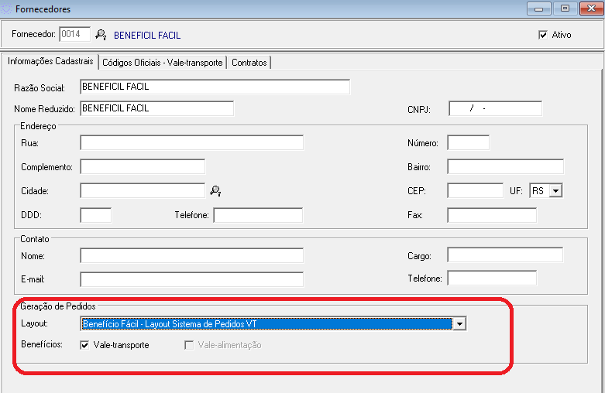Click the CNPJ input field
605x393 pixels.
[495, 108]
